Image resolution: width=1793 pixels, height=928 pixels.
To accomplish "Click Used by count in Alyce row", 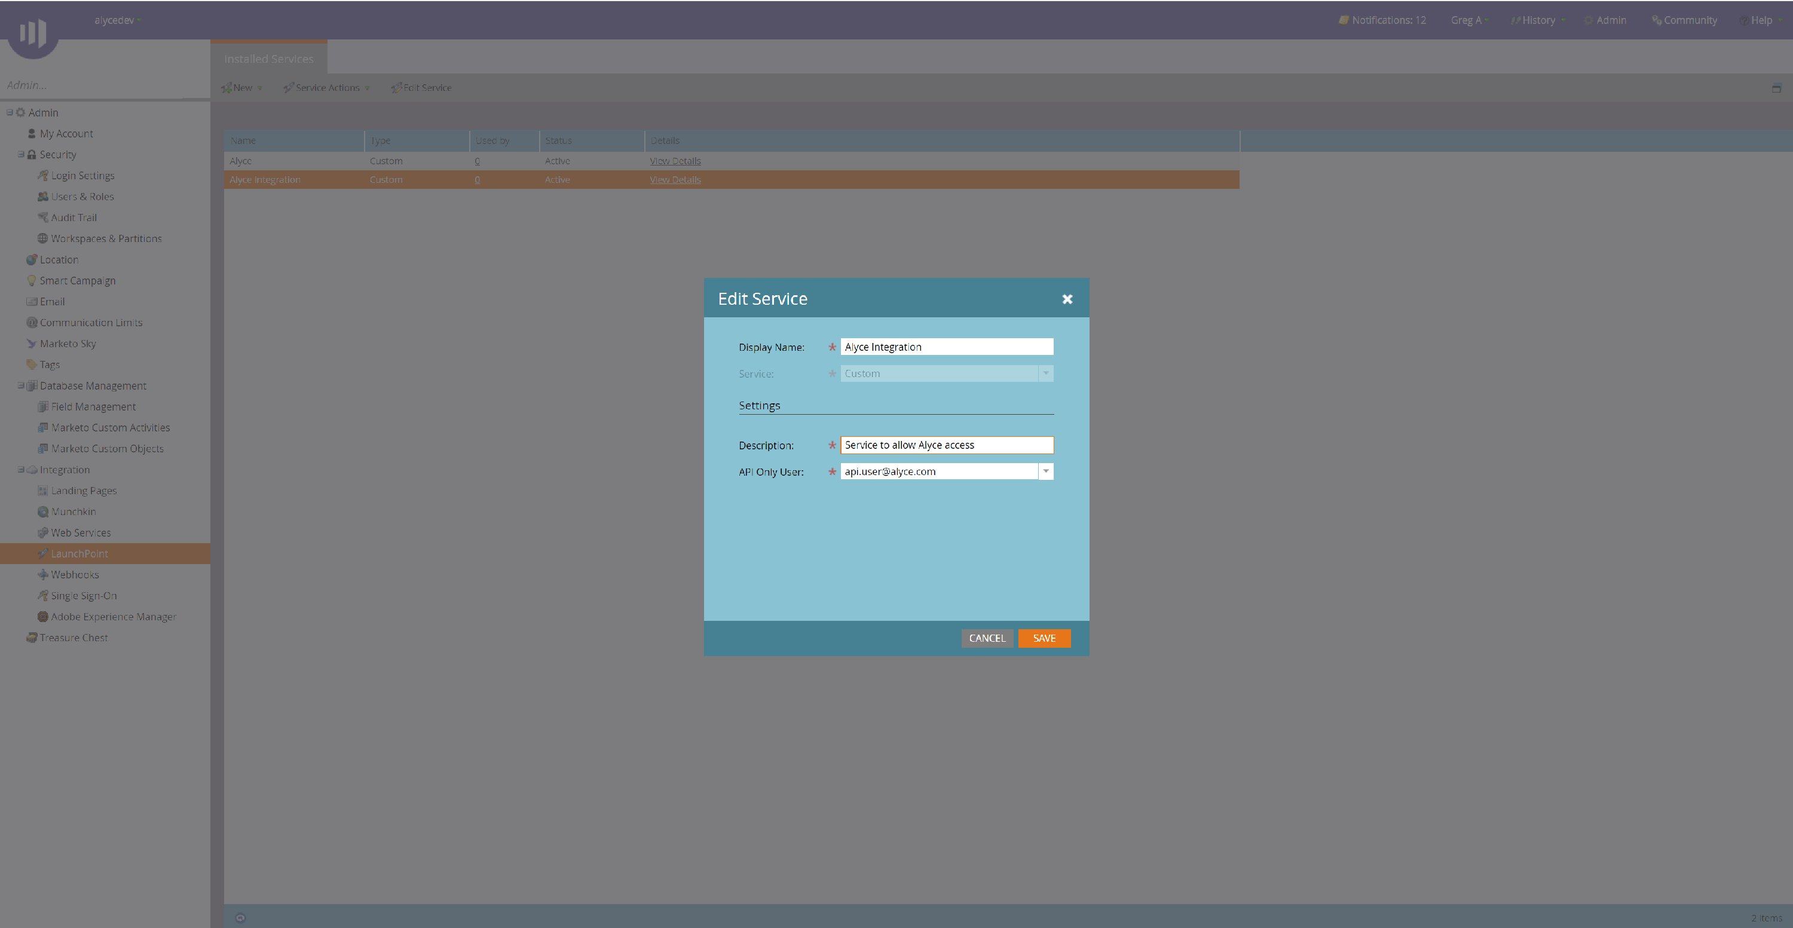I will 477,161.
